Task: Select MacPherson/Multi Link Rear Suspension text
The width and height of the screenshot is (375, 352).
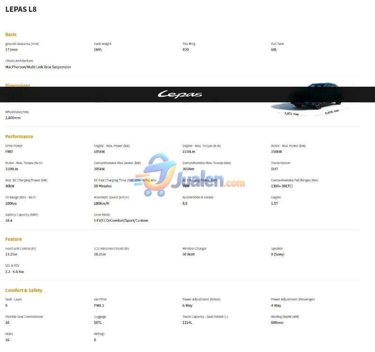Action: coord(38,67)
